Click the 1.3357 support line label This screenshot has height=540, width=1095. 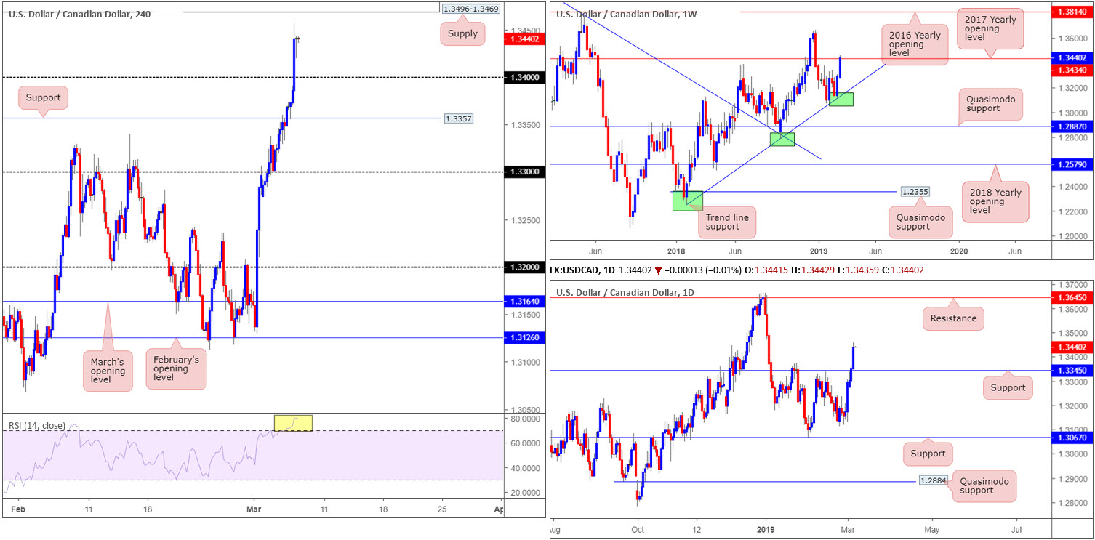pos(458,118)
